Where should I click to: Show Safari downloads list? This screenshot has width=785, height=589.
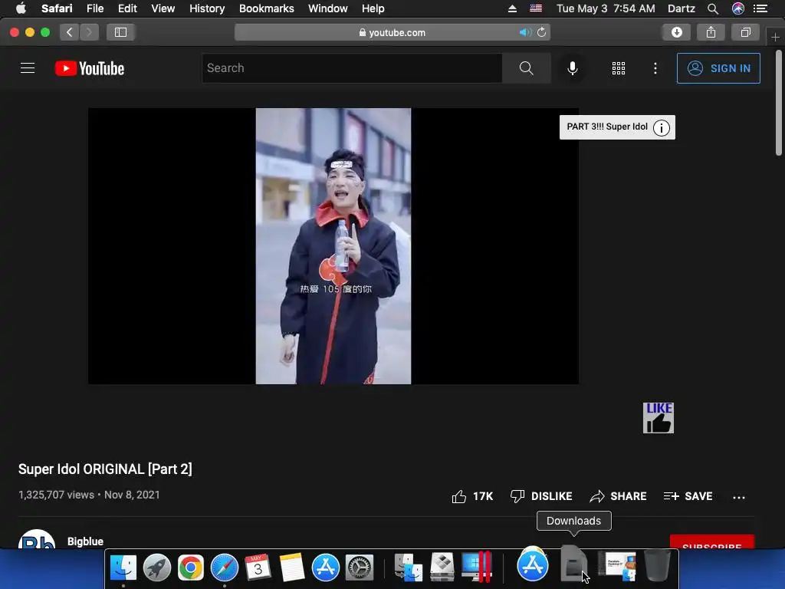point(677,32)
